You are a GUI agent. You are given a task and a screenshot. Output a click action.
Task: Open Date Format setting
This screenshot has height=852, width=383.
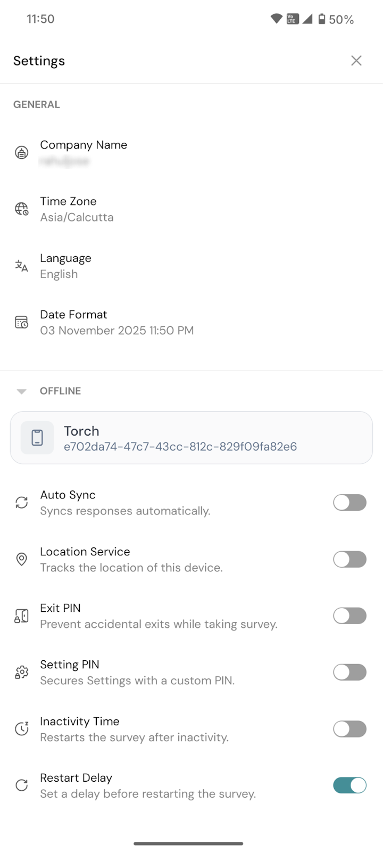click(117, 323)
